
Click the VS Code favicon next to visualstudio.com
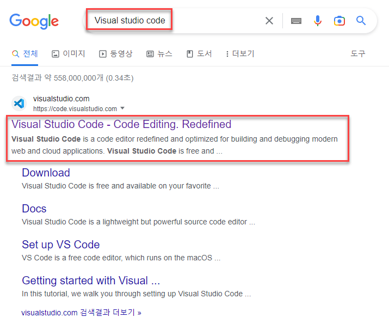[x=19, y=103]
